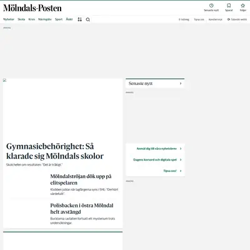Image resolution: width=250 pixels, height=250 pixels.
Task: Open the Följer star icon
Action: tap(242, 6)
